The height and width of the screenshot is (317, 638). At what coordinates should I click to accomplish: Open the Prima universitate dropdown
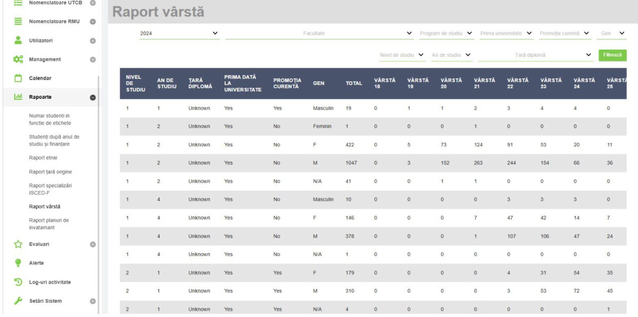click(506, 33)
